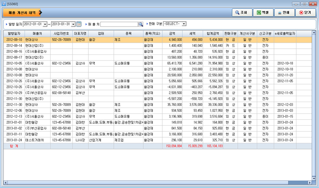Click the 판매구분 column header
Viewport: 319px width, 188px height.
tap(231, 33)
